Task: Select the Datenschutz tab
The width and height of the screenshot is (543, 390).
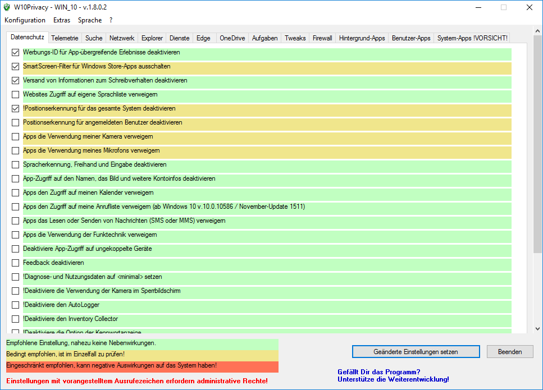Action: [x=28, y=38]
